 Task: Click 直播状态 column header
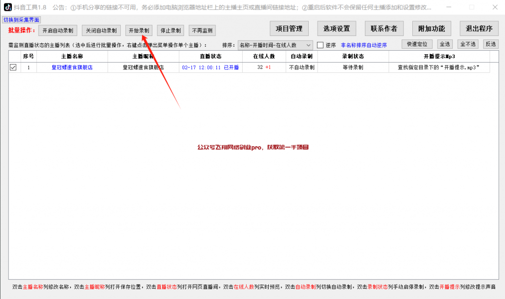click(211, 56)
